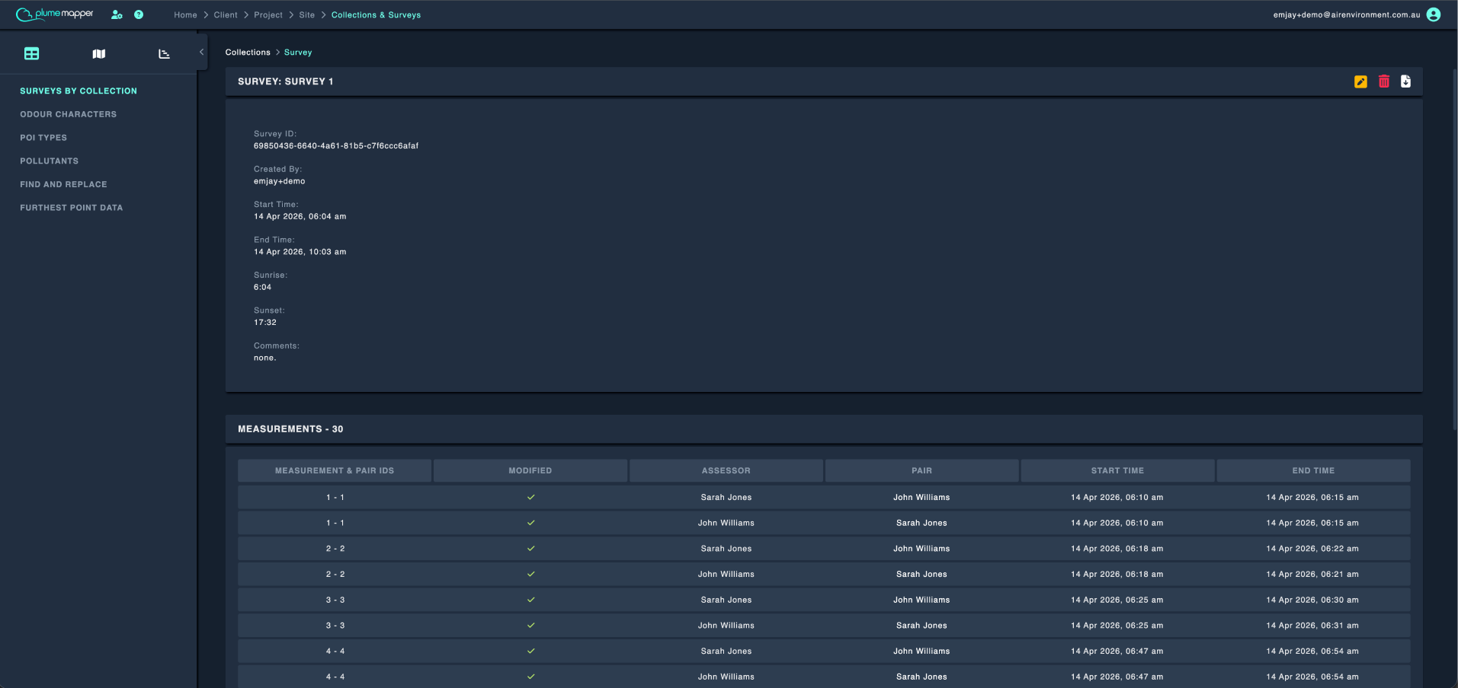The width and height of the screenshot is (1458, 688).
Task: Open Find and Replace page
Action: tap(64, 184)
